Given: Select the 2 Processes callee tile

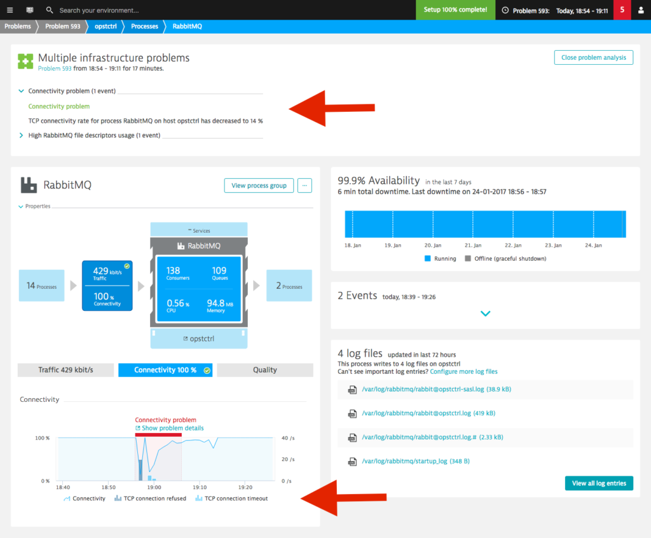Looking at the screenshot, I should click(x=289, y=286).
